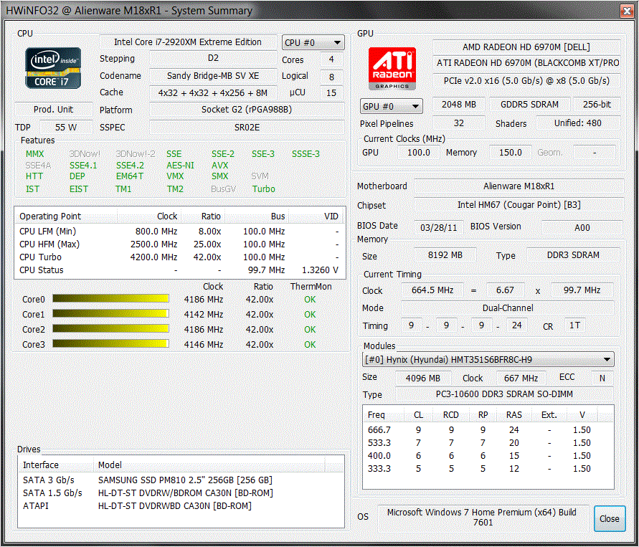Select the ATAPI drive row
639x547 pixels.
[181, 505]
